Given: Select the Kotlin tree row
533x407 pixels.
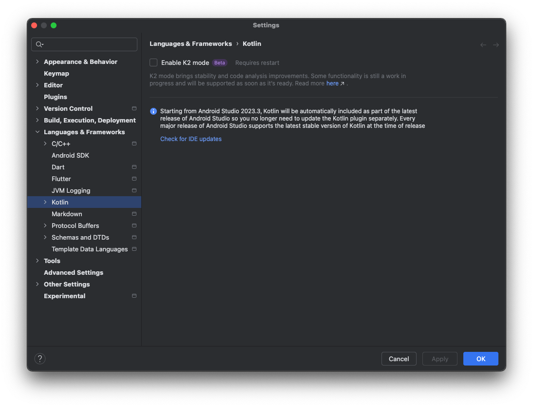Looking at the screenshot, I should (84, 203).
